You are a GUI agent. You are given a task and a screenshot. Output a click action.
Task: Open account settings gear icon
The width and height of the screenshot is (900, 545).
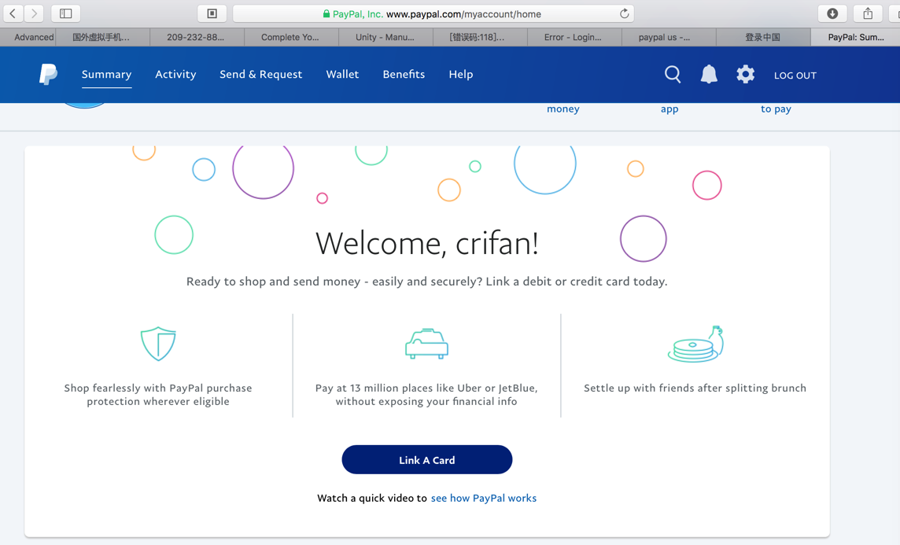click(745, 74)
